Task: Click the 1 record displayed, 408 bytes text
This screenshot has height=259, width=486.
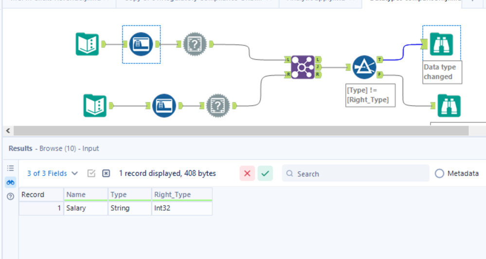Action: tap(167, 173)
